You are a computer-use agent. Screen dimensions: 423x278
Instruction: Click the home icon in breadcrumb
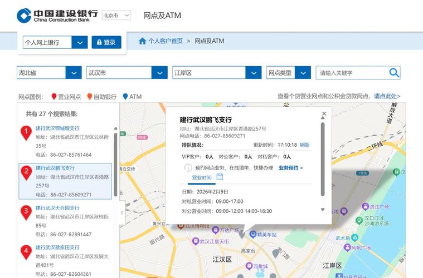click(x=142, y=41)
